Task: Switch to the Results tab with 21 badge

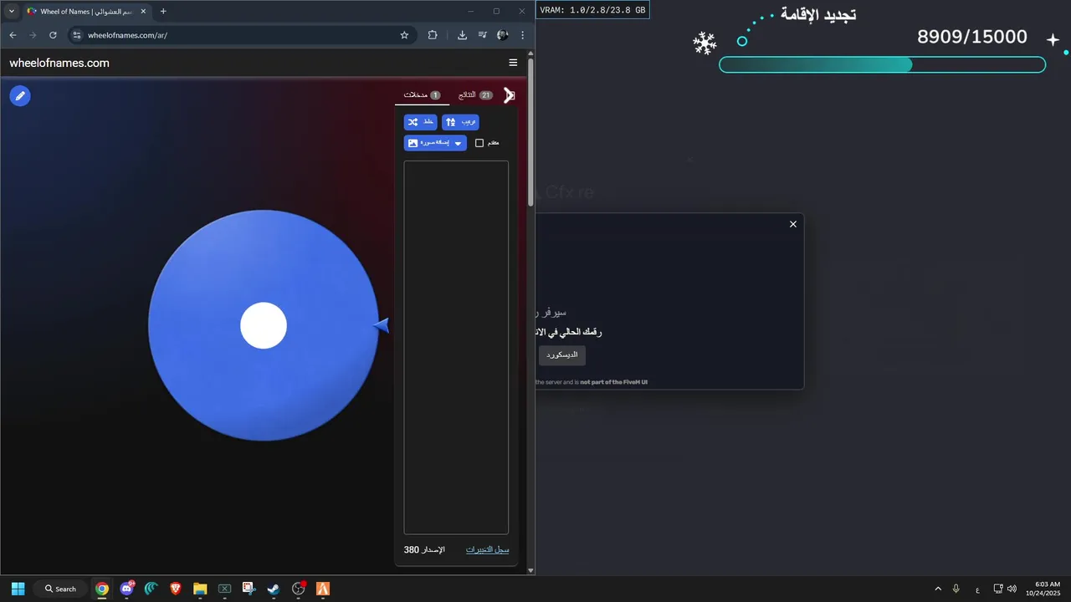Action: pos(475,95)
